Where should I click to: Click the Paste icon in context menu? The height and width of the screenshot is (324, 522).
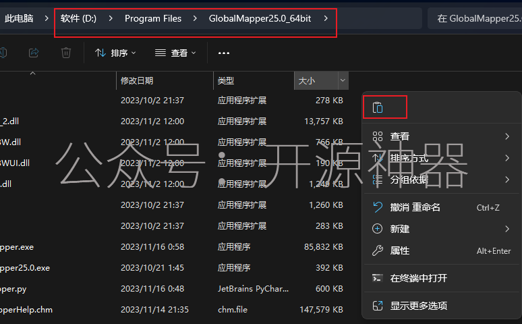pyautogui.click(x=378, y=108)
